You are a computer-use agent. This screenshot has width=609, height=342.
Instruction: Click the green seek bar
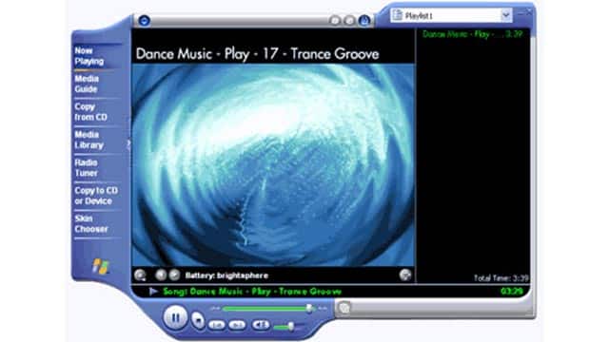coord(268,309)
